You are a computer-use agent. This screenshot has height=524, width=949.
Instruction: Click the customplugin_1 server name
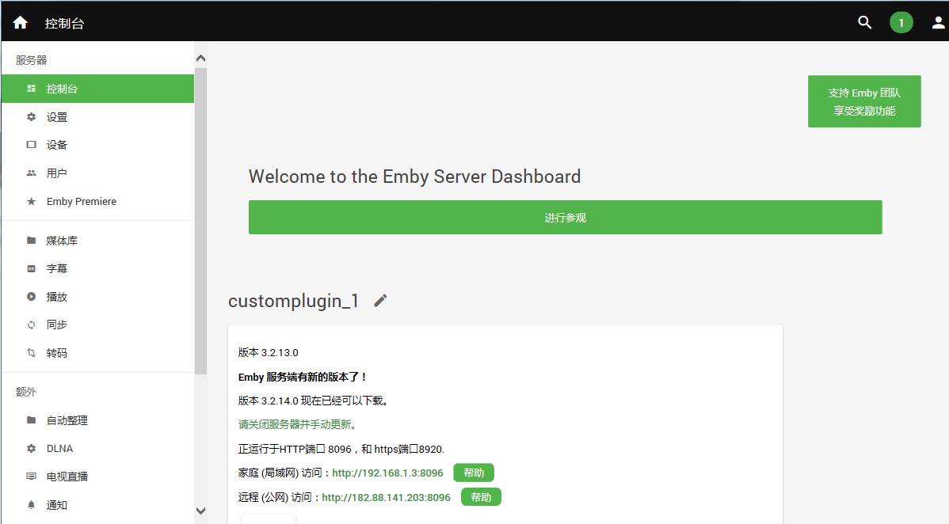click(x=294, y=301)
